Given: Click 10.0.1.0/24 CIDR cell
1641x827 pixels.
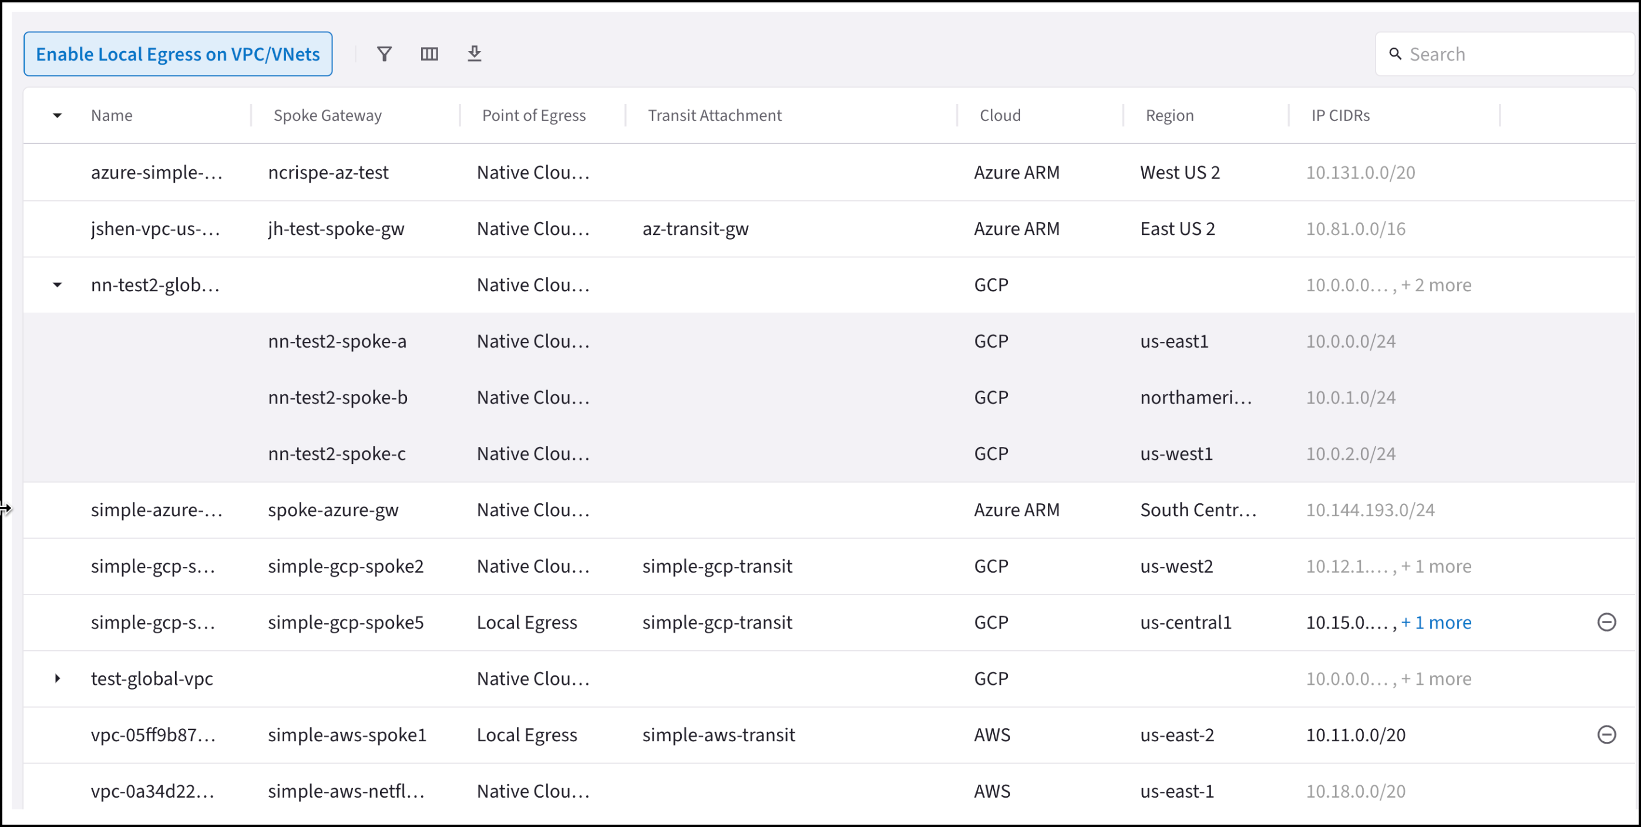Looking at the screenshot, I should click(x=1350, y=398).
